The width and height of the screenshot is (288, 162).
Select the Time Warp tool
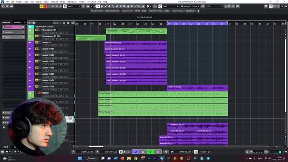132,6
